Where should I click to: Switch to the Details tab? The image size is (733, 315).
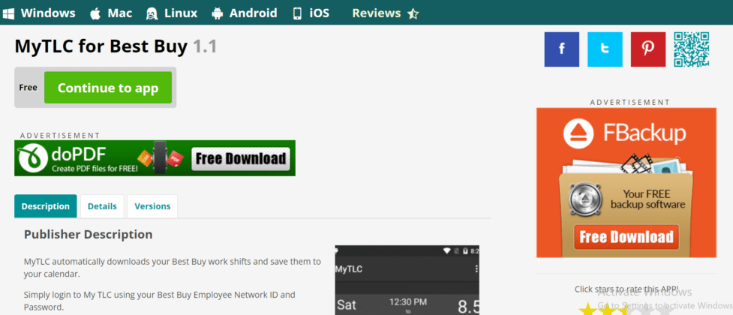coord(102,206)
